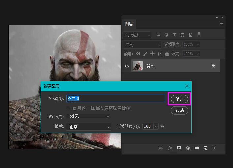Click the link layers icon
The height and width of the screenshot is (168, 233).
coord(161,148)
